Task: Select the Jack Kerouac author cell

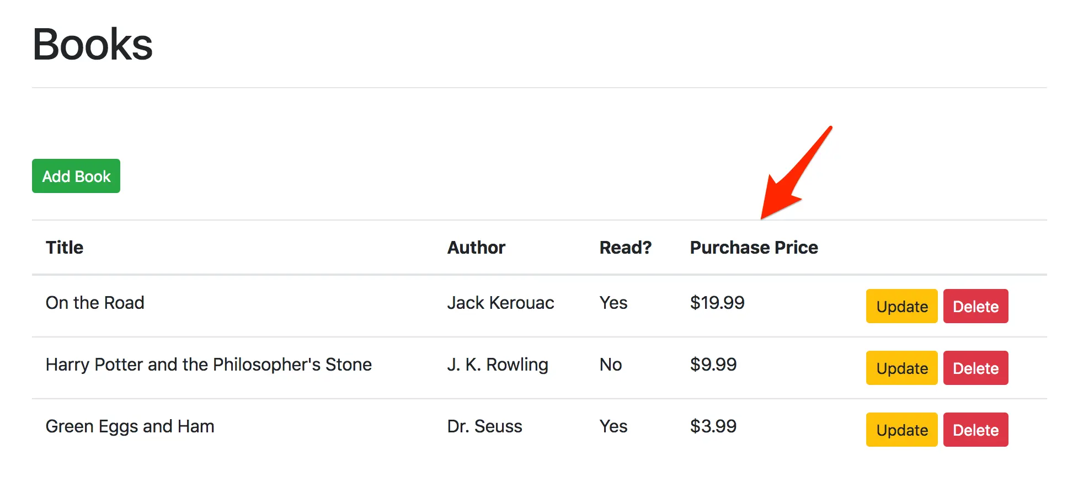Action: (500, 303)
